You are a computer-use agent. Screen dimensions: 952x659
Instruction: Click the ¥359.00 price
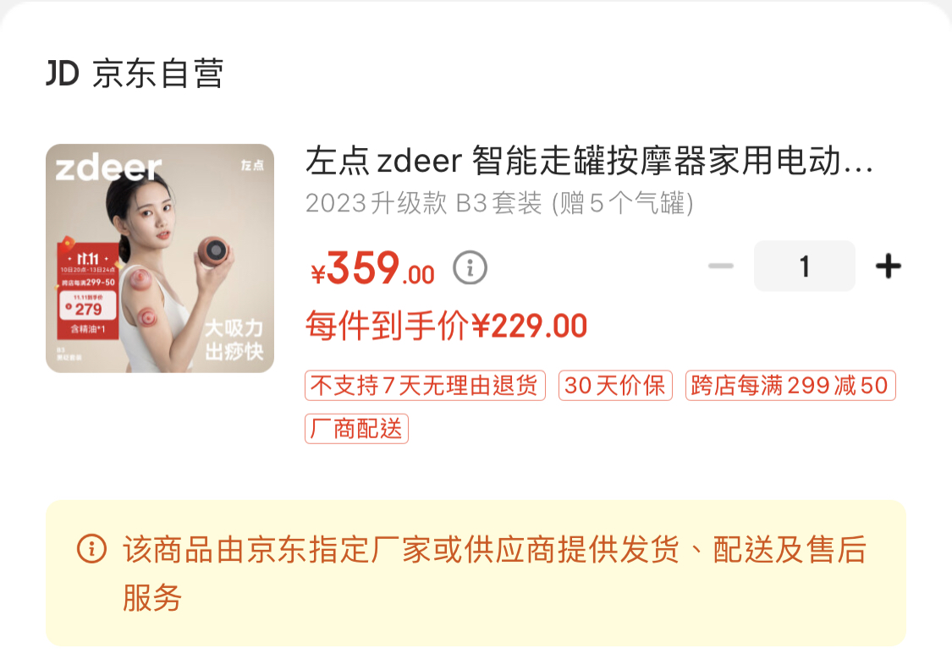372,268
